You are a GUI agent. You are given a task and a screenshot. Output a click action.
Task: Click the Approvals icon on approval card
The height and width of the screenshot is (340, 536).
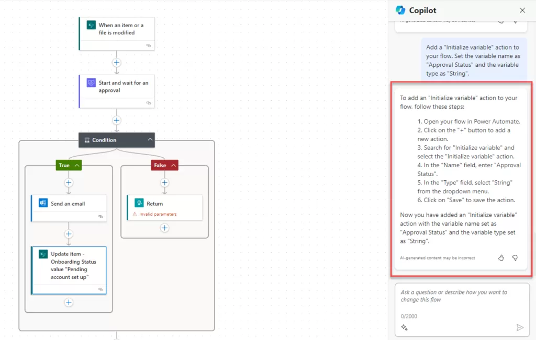click(91, 83)
